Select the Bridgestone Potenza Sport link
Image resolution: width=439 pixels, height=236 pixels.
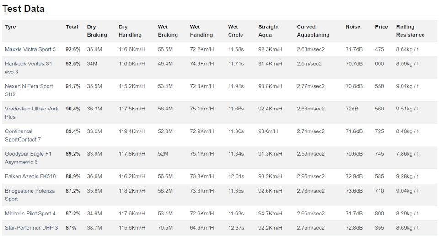(x=30, y=194)
